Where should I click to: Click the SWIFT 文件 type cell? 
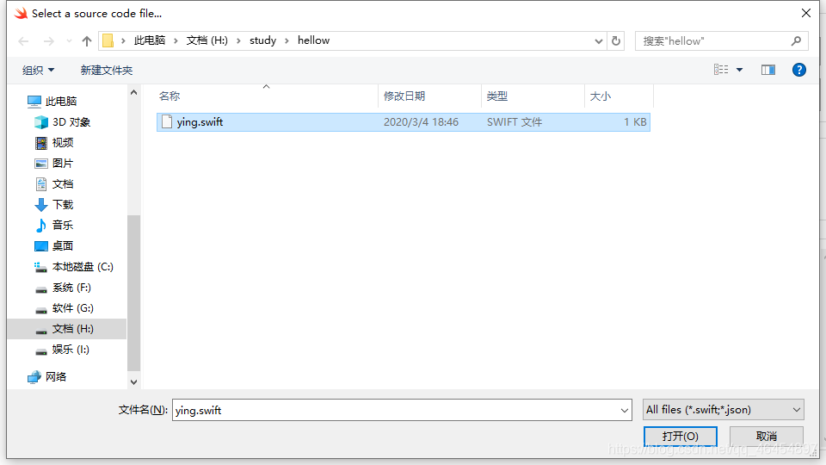pos(515,121)
